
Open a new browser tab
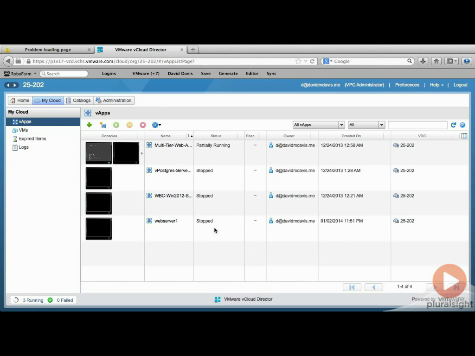pyautogui.click(x=193, y=50)
